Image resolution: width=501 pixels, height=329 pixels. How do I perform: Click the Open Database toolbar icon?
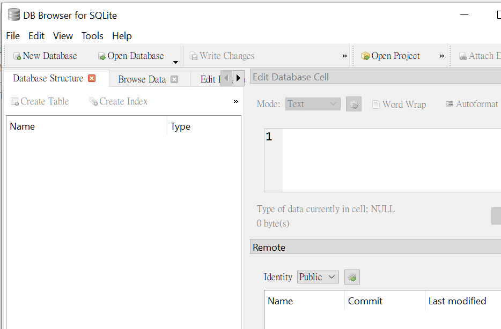(x=101, y=56)
